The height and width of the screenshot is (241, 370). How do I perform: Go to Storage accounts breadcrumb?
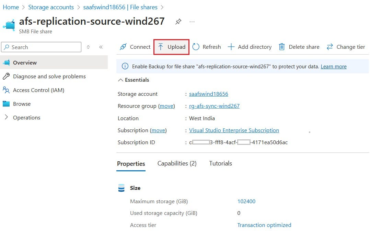coord(51,7)
